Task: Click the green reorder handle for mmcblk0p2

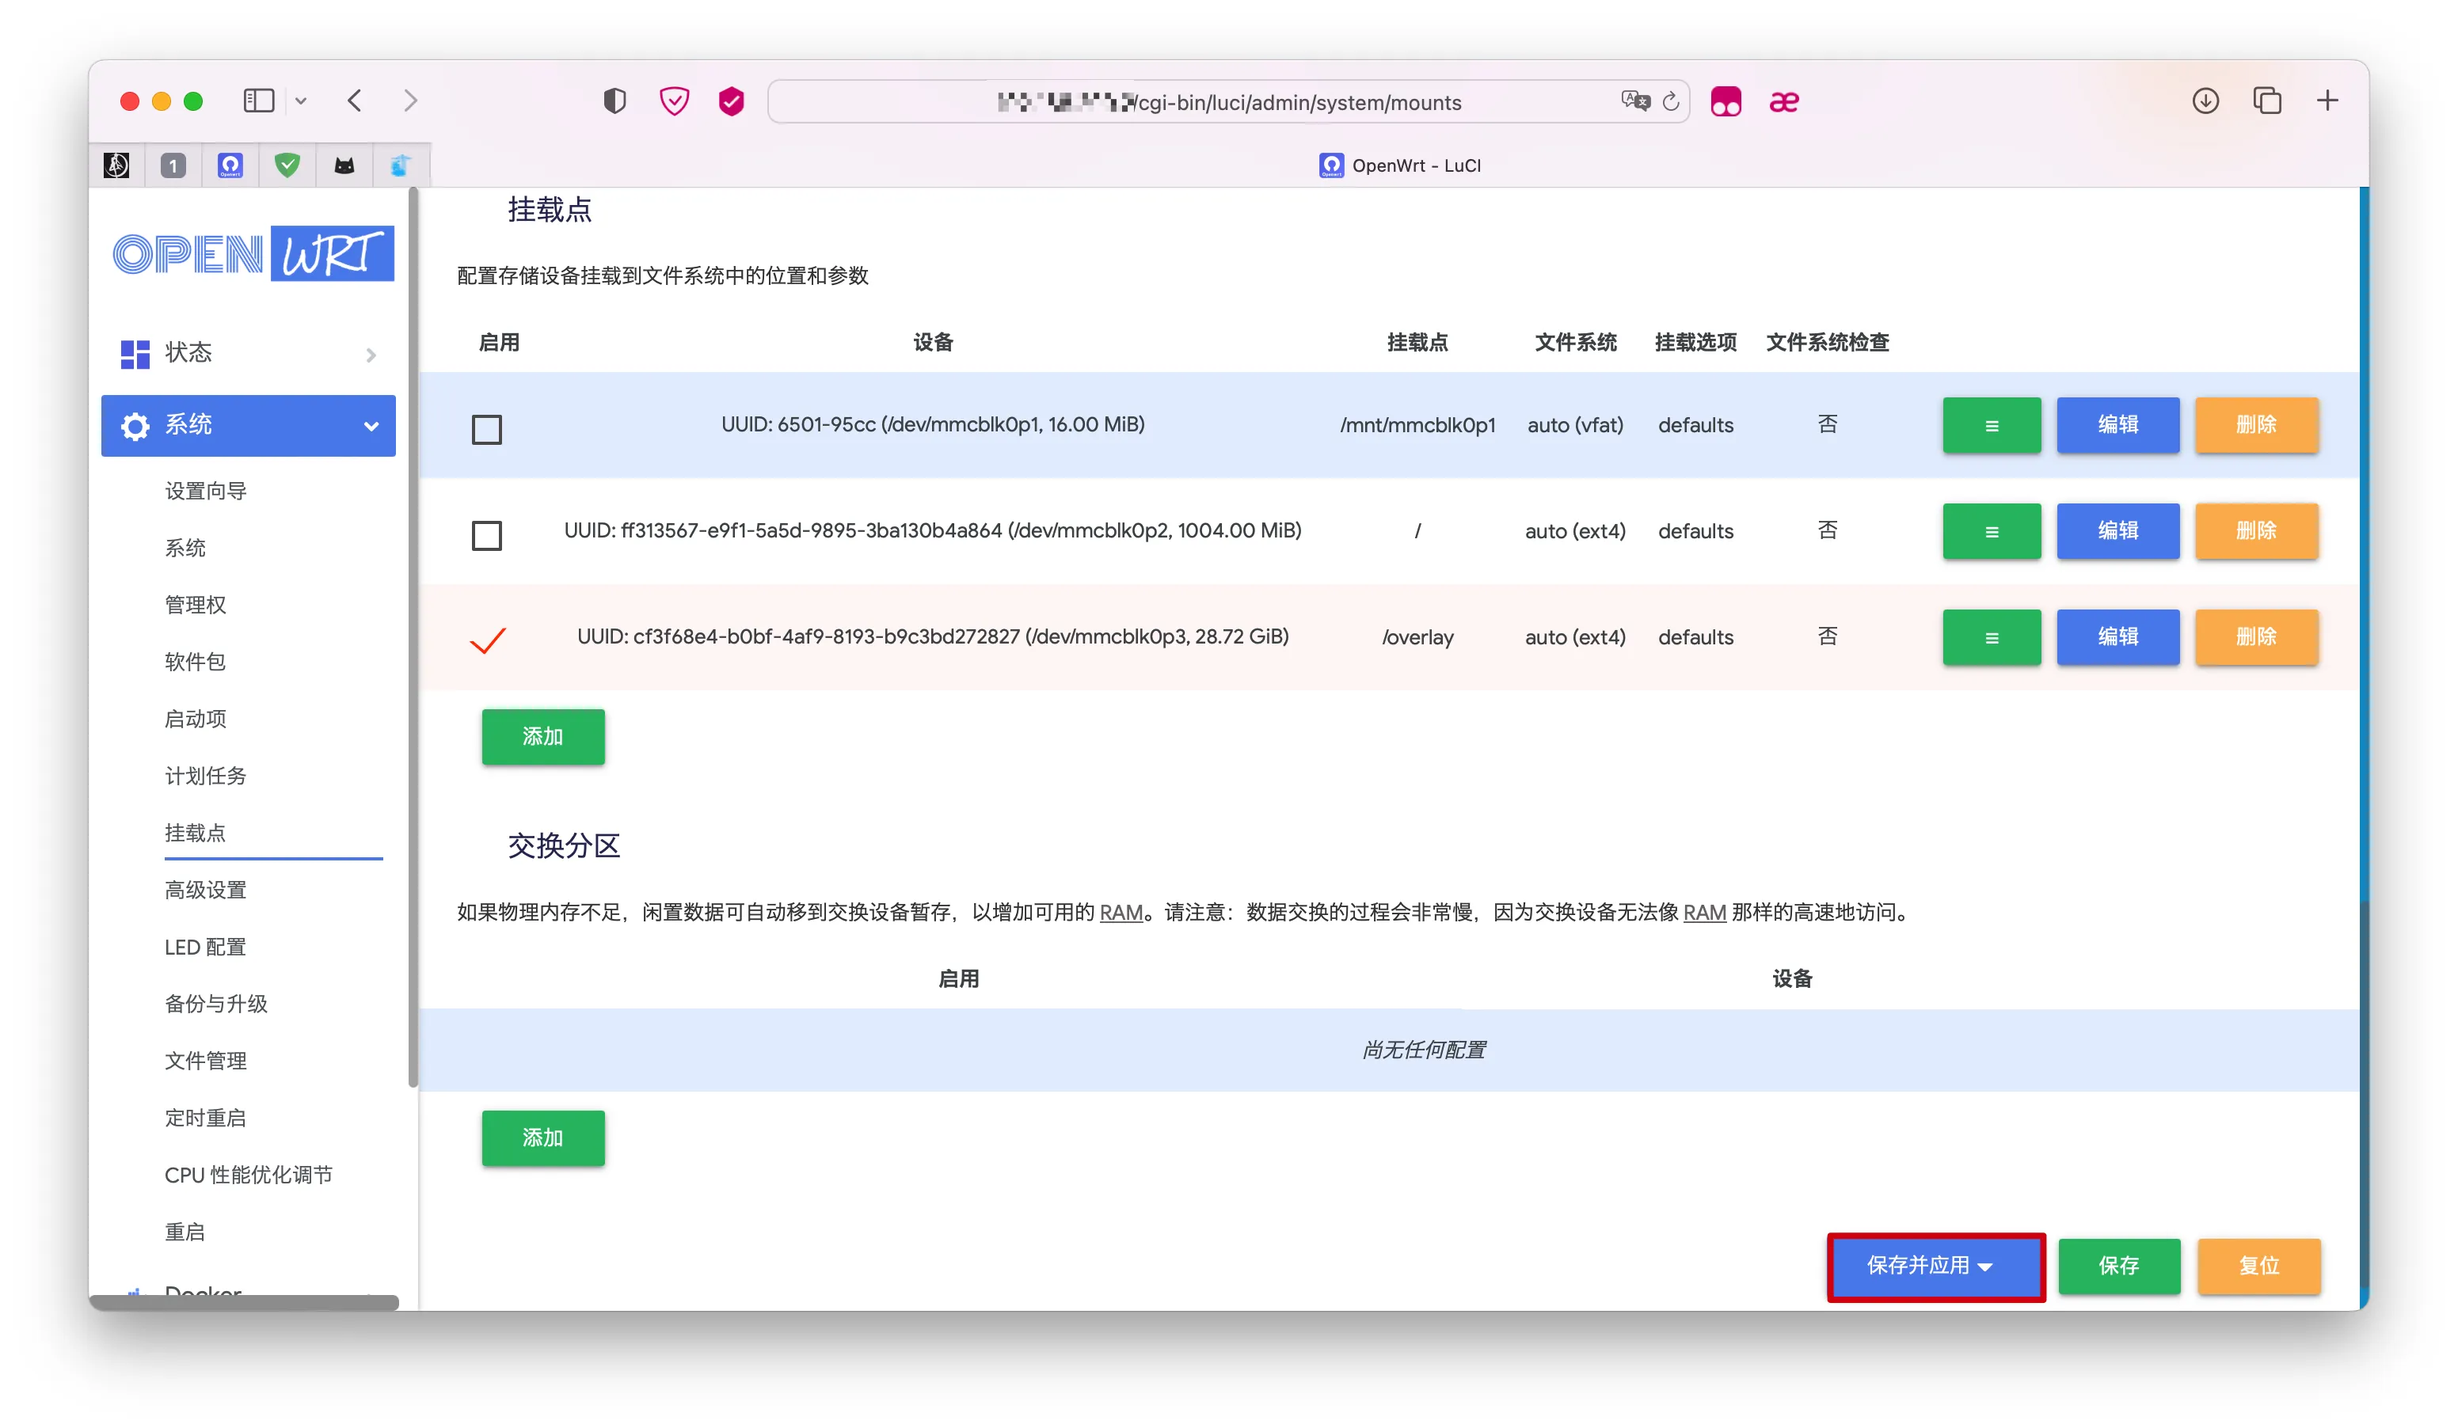Action: click(x=1991, y=531)
